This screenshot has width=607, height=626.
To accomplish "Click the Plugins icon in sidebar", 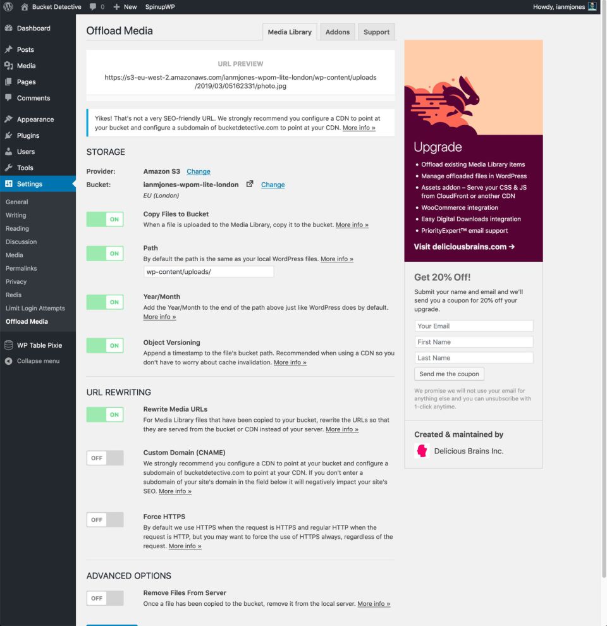I will click(x=8, y=135).
